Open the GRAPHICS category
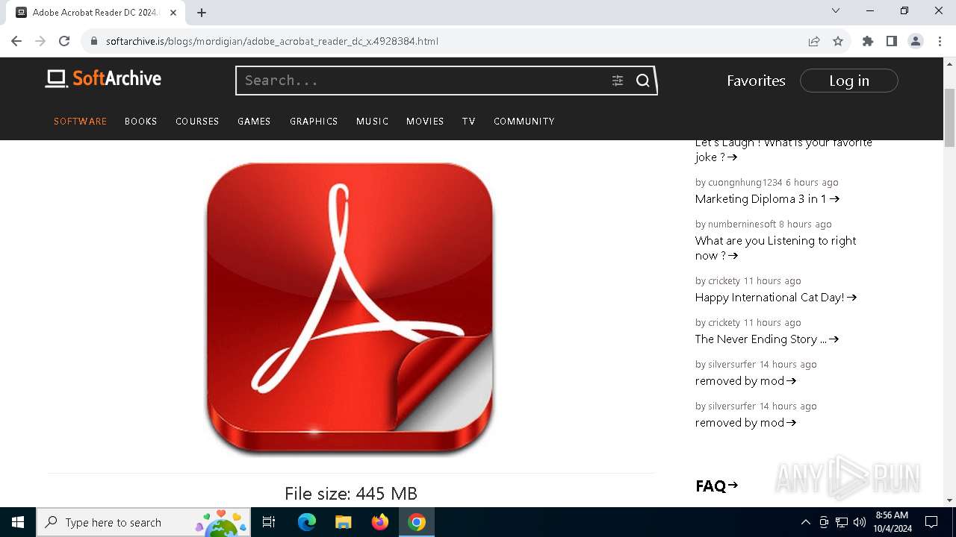 coord(314,121)
